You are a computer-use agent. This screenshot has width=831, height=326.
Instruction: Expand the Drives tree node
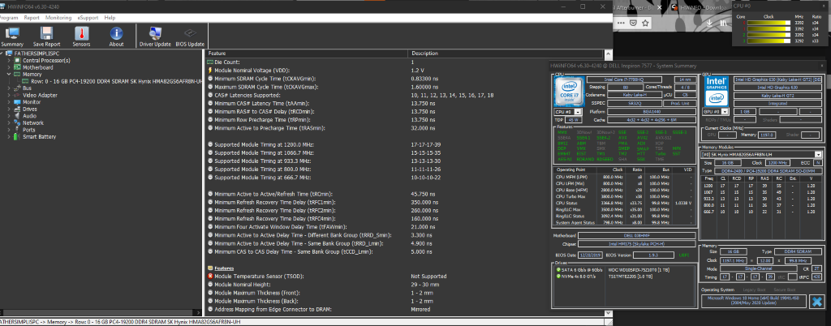coord(9,109)
